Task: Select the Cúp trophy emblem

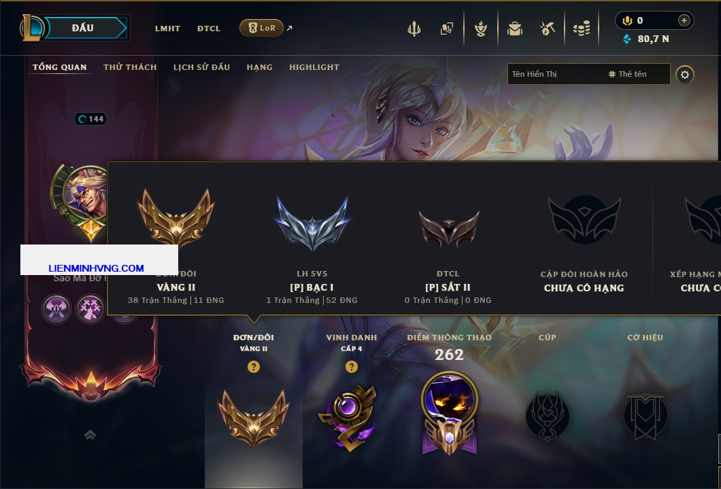Action: tap(547, 416)
